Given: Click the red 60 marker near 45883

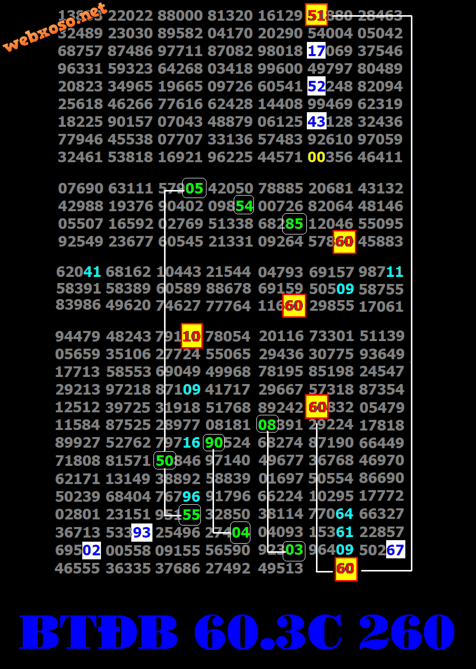Looking at the screenshot, I should [344, 242].
